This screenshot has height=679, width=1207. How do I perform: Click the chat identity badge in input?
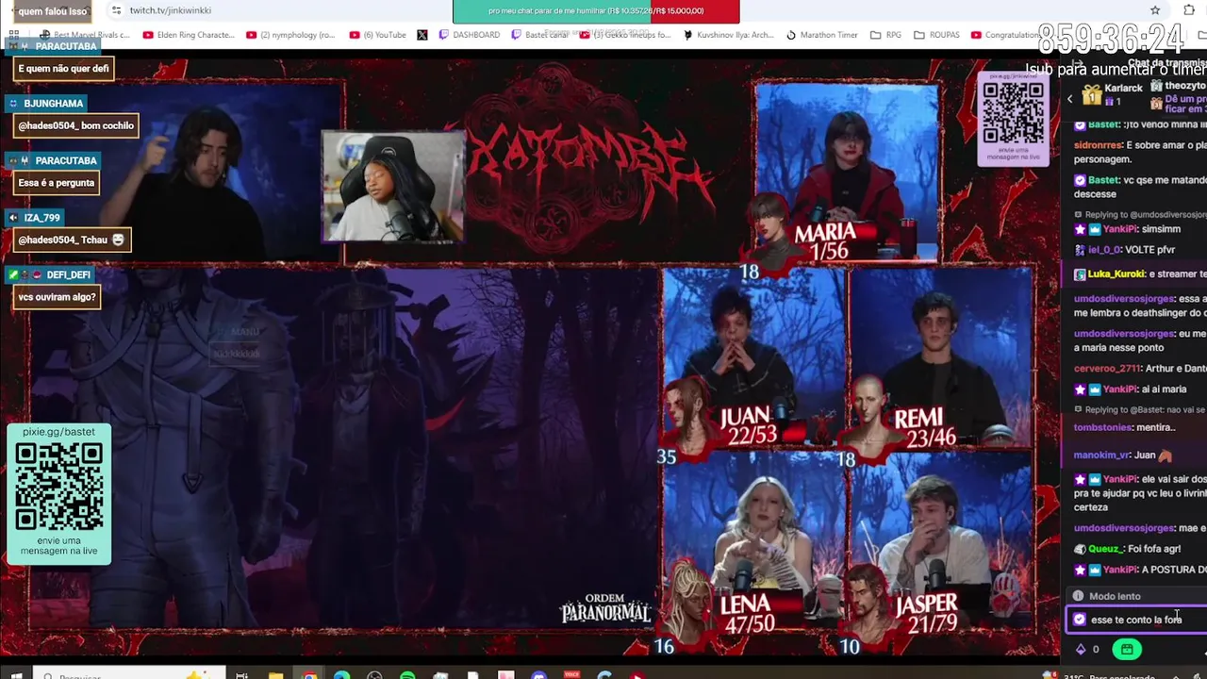[x=1079, y=620]
